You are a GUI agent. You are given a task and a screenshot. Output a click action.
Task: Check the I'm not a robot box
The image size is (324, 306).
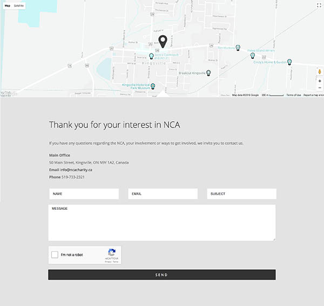coord(55,255)
